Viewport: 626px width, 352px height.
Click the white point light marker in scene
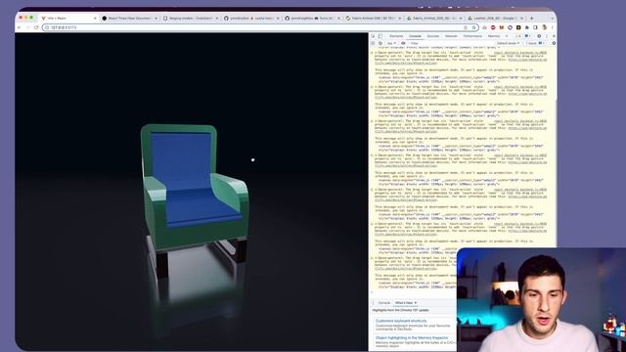coord(252,160)
